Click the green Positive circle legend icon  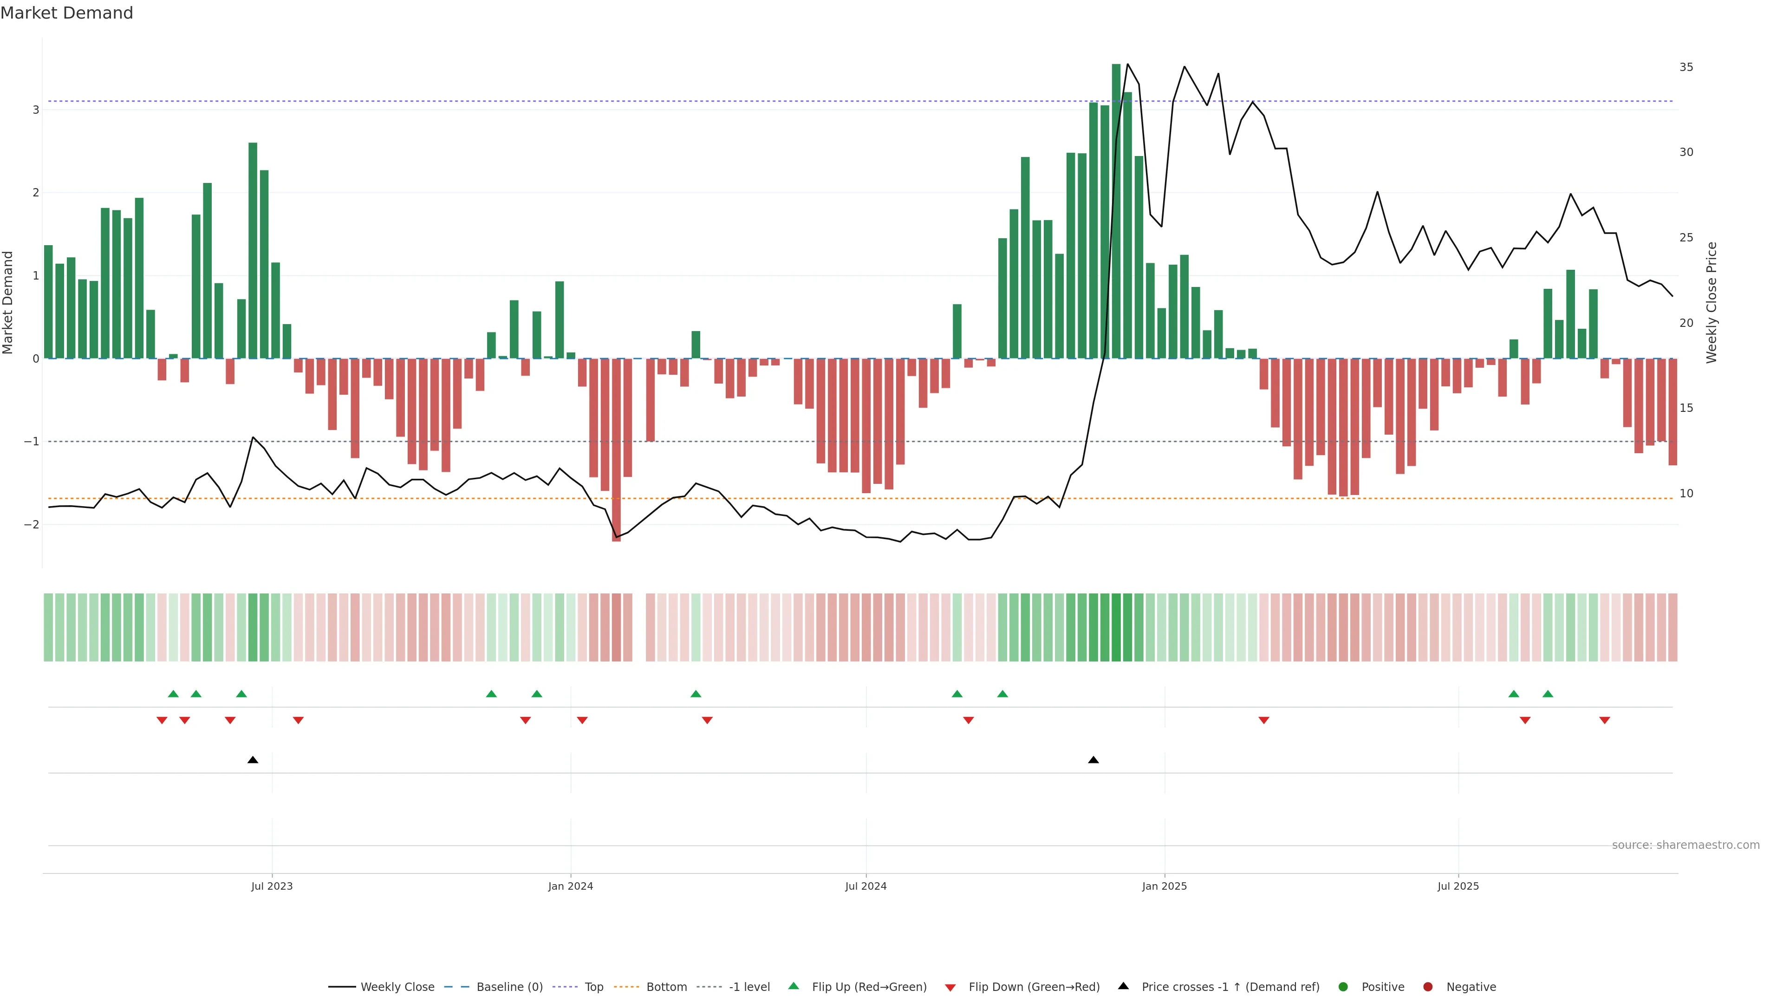pos(1343,986)
